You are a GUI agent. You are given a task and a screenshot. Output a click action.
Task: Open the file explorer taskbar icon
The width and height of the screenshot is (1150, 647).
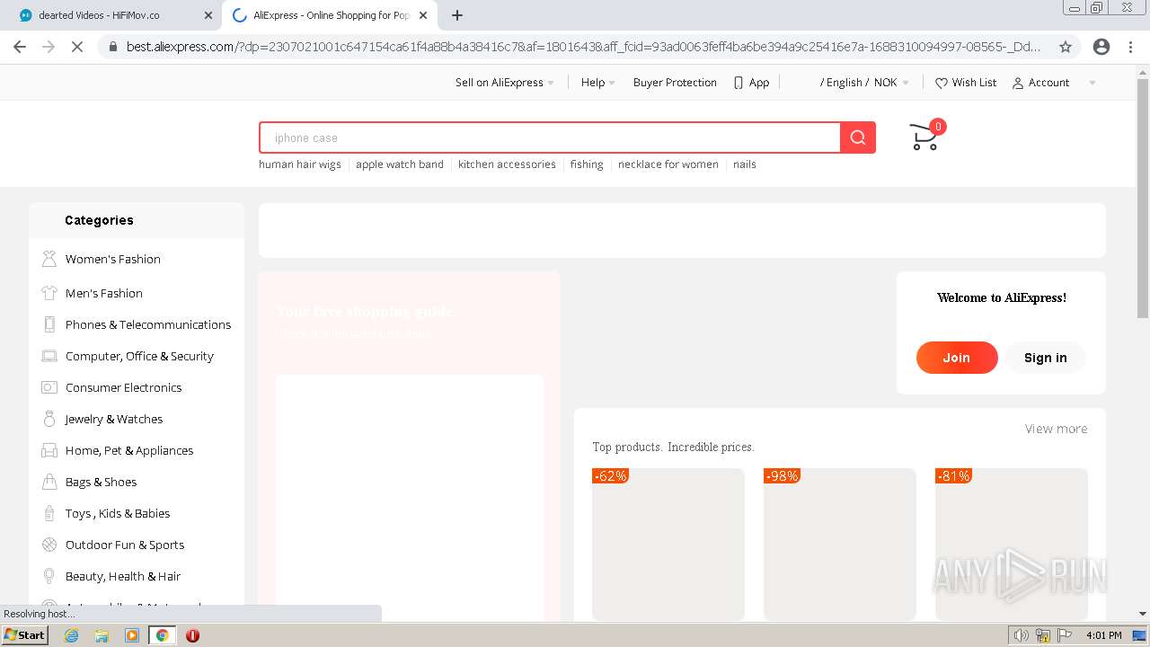[102, 635]
